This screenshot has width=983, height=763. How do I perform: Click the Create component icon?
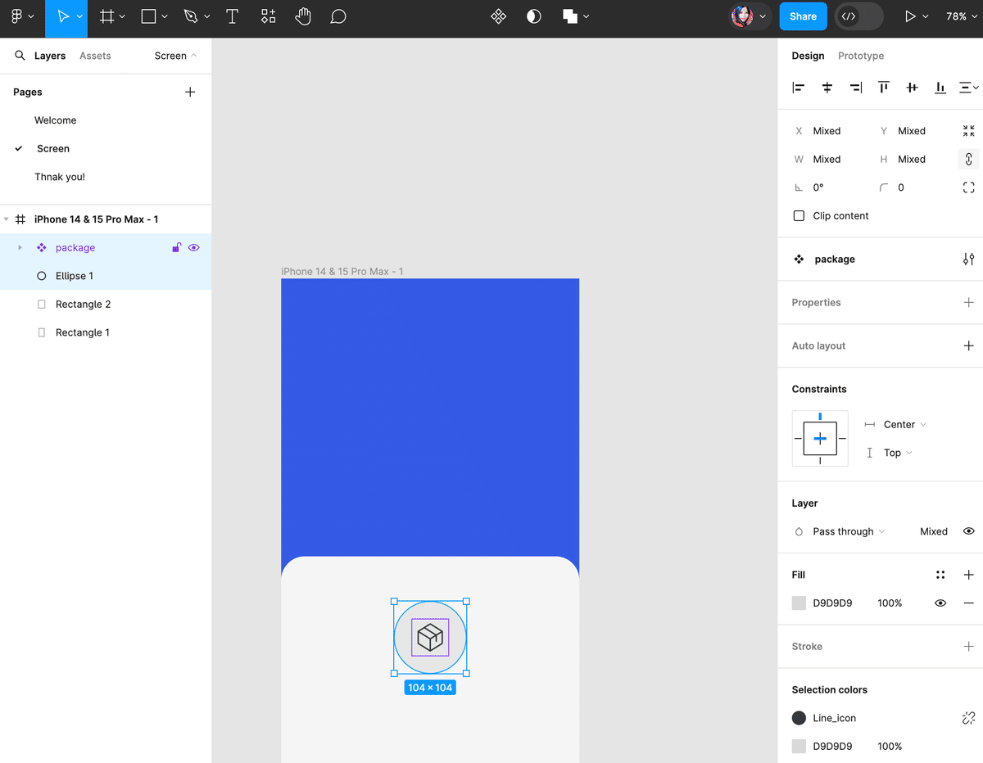[x=498, y=16]
